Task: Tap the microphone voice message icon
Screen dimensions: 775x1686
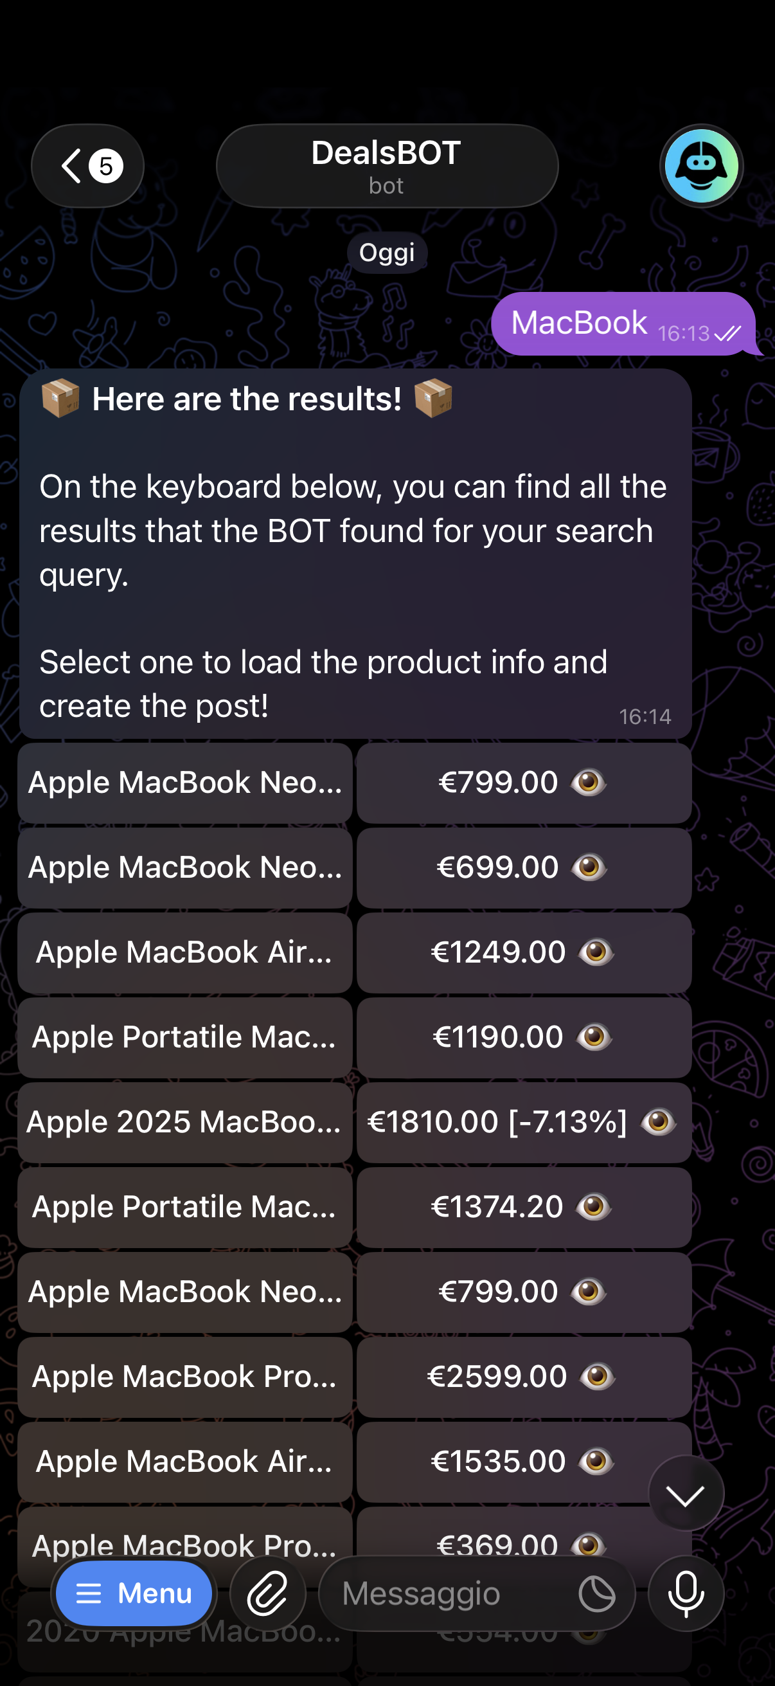Action: pyautogui.click(x=686, y=1593)
